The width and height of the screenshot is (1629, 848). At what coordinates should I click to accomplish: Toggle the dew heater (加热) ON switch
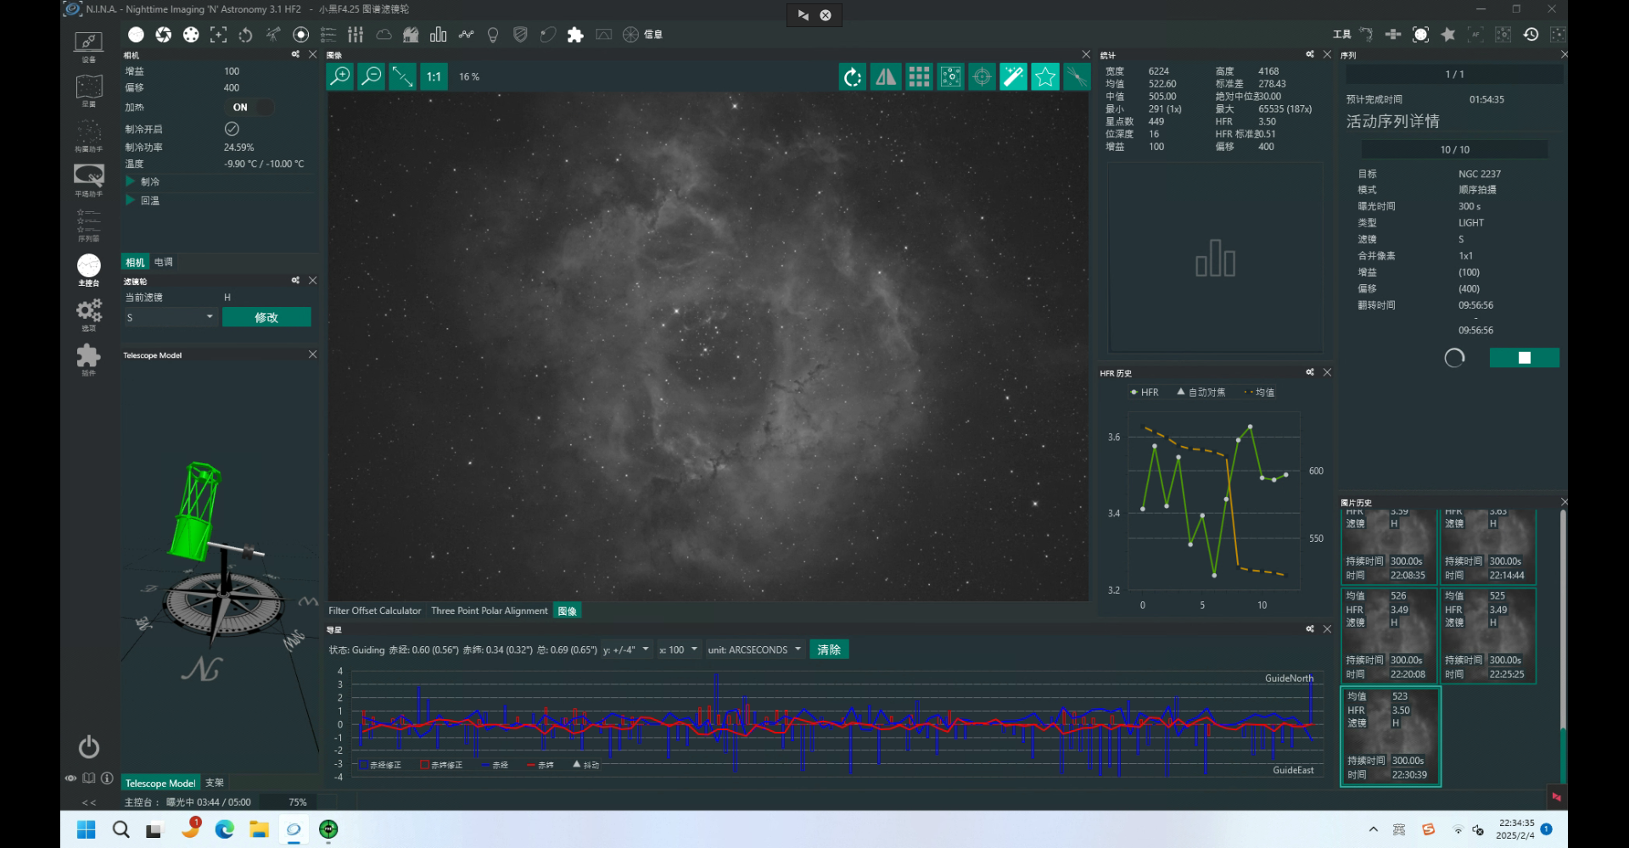coord(251,107)
